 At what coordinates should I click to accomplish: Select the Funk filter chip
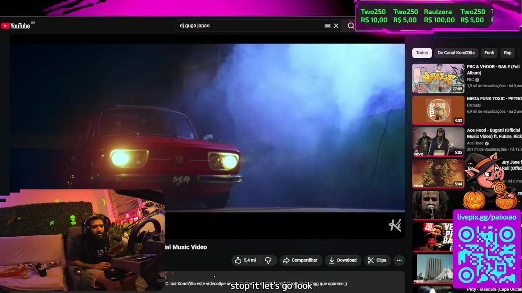pos(489,52)
